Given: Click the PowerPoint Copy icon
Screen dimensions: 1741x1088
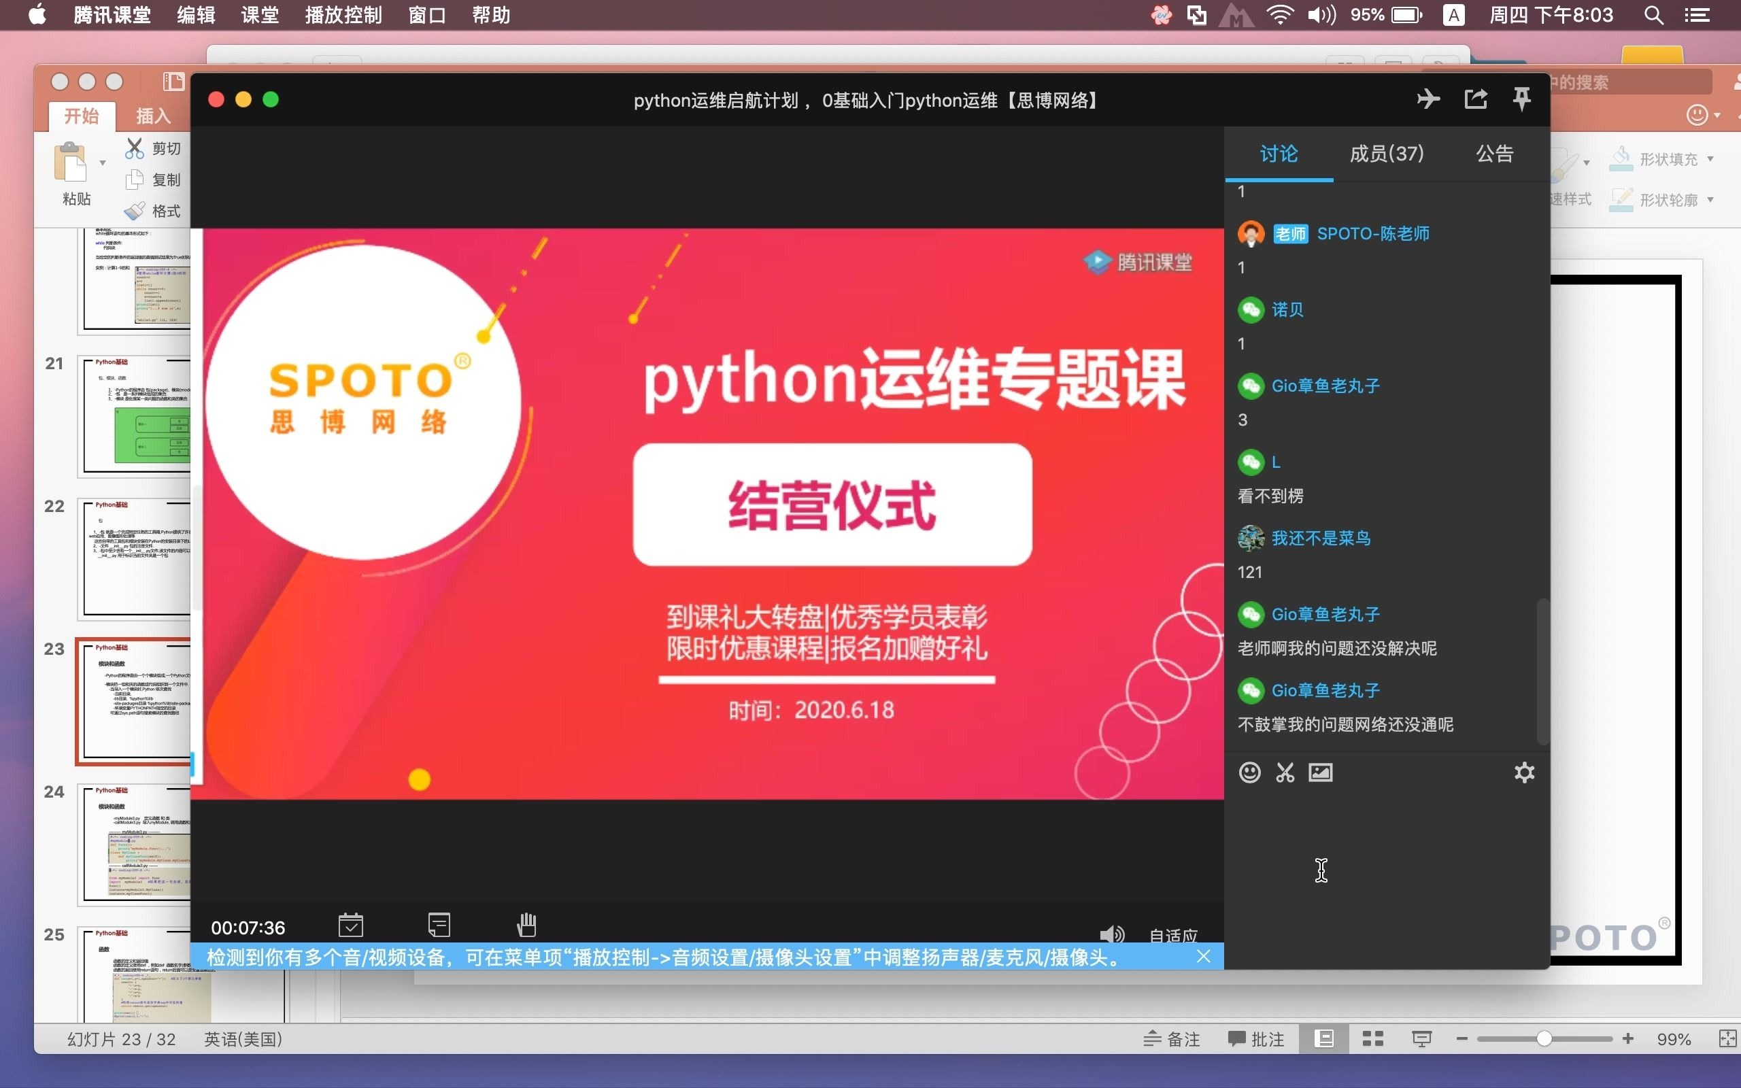Looking at the screenshot, I should [x=135, y=179].
